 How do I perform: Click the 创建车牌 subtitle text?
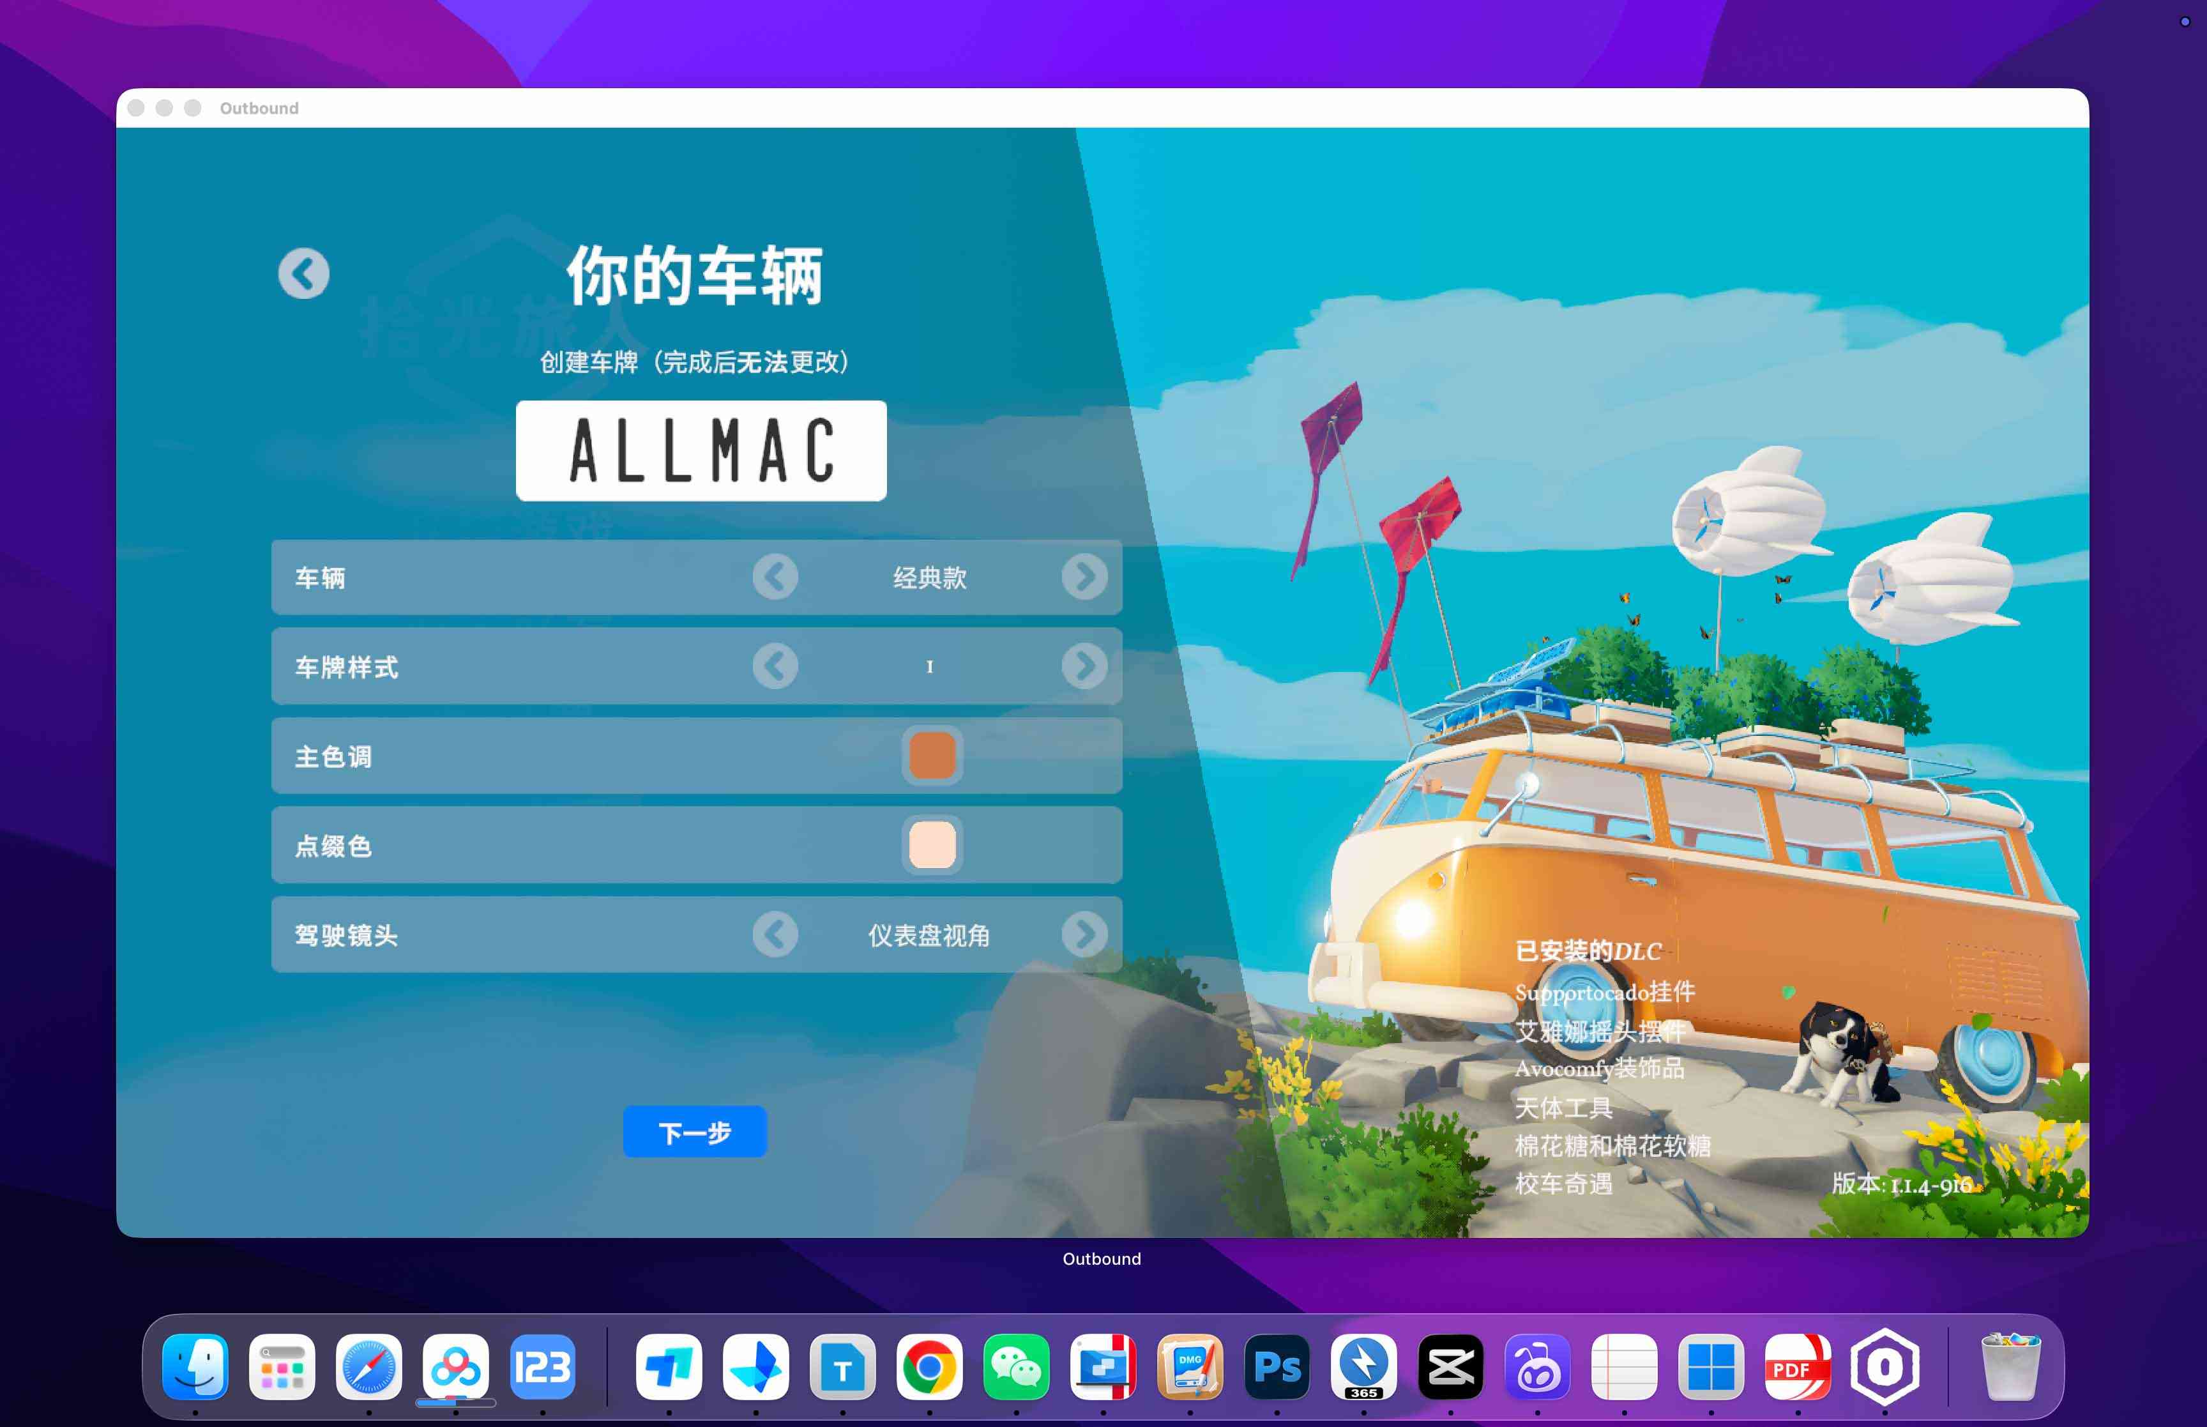point(695,362)
